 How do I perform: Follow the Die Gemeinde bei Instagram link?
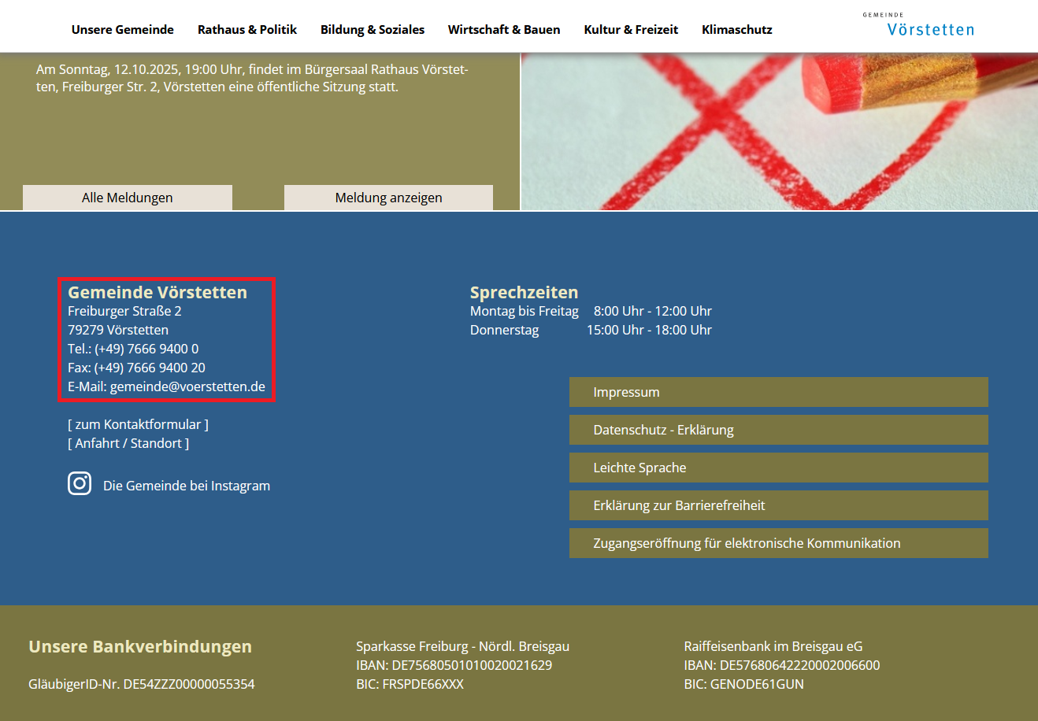pyautogui.click(x=187, y=486)
